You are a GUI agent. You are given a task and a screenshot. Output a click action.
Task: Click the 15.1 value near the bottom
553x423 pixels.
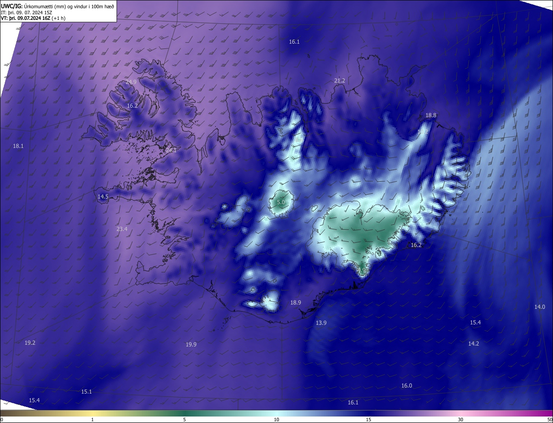point(86,392)
